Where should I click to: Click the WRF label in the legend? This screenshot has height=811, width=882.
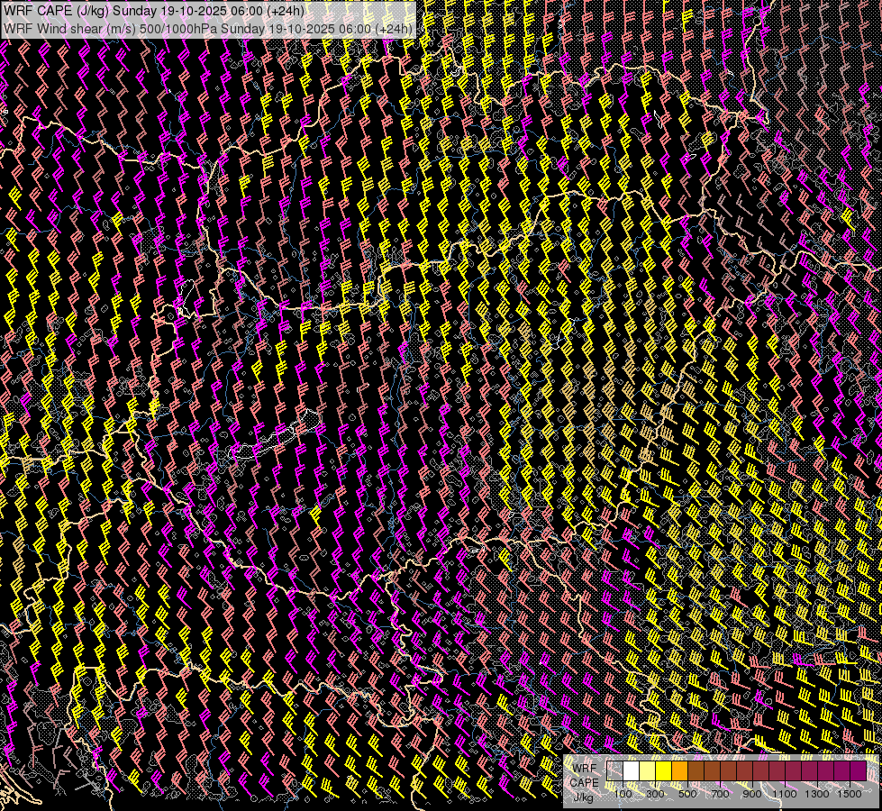click(x=585, y=769)
